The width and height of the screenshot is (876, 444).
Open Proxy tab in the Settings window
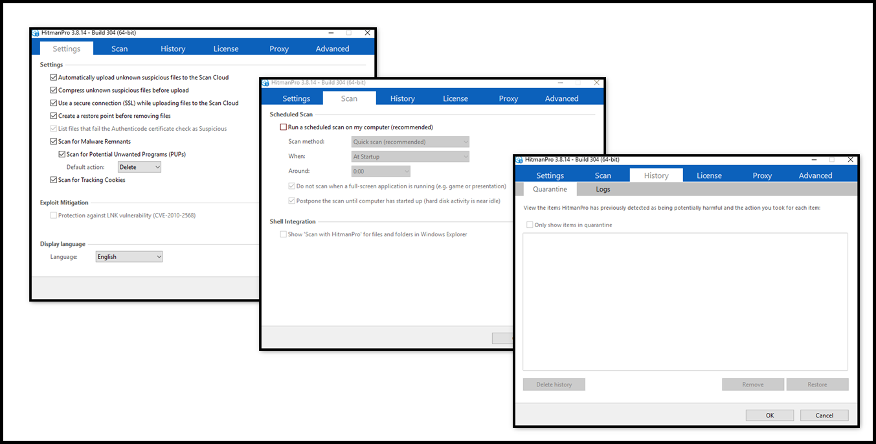click(279, 49)
